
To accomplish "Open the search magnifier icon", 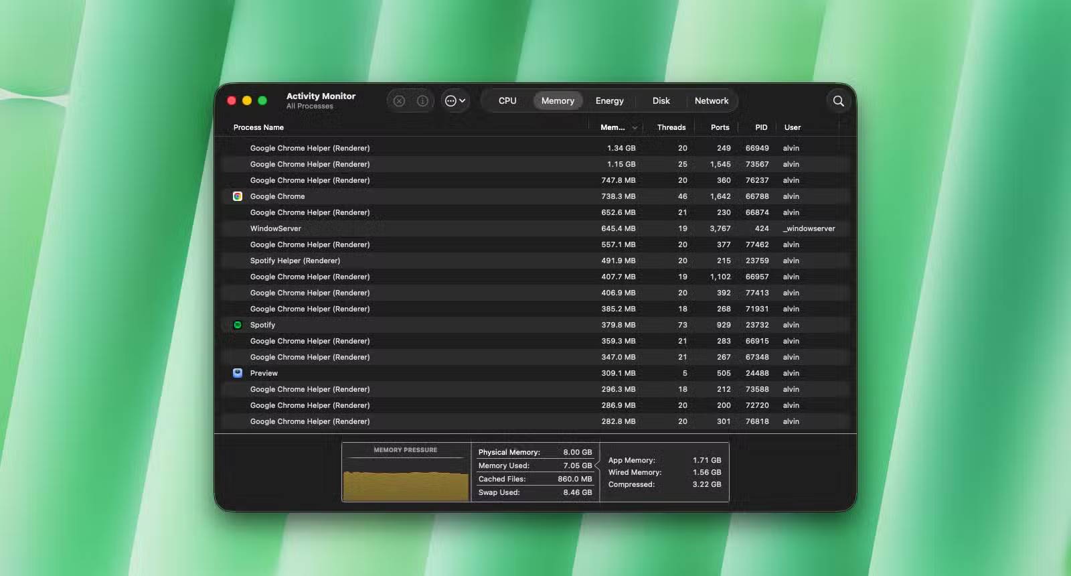I will tap(838, 101).
